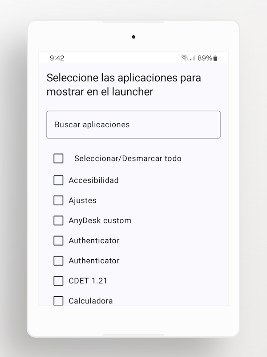Tap the Ajustes app name label
The width and height of the screenshot is (267, 357).
82,200
